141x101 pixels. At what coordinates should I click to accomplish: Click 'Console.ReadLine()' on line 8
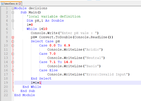(93, 37)
